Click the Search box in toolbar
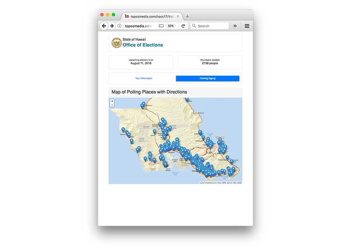351x249 pixels. [x=210, y=26]
